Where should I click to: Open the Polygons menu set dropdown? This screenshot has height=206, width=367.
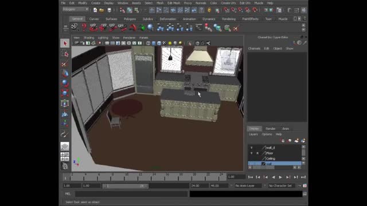75,10
